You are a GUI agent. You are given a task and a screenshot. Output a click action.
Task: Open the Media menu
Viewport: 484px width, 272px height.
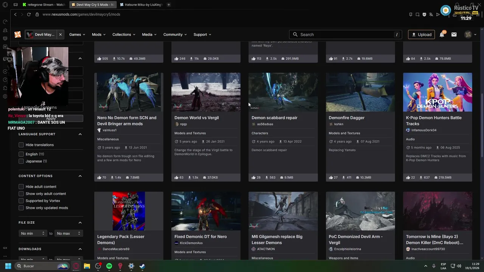point(149,34)
